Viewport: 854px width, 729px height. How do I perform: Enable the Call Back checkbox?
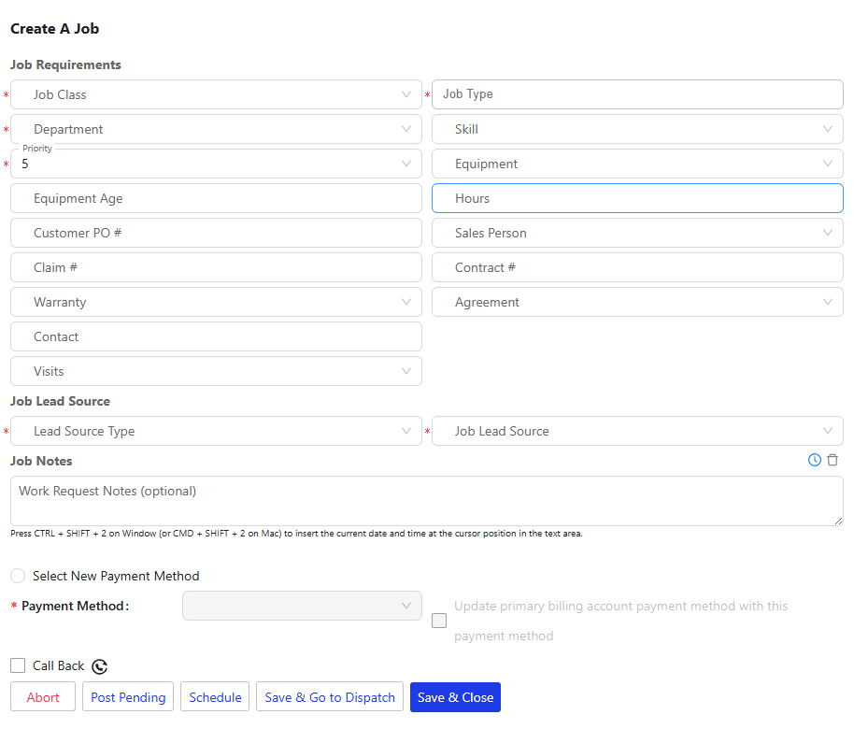click(x=18, y=665)
